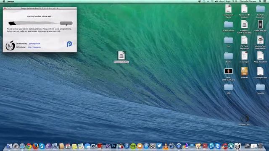Open Google Chrome from the Dock

coord(29,146)
